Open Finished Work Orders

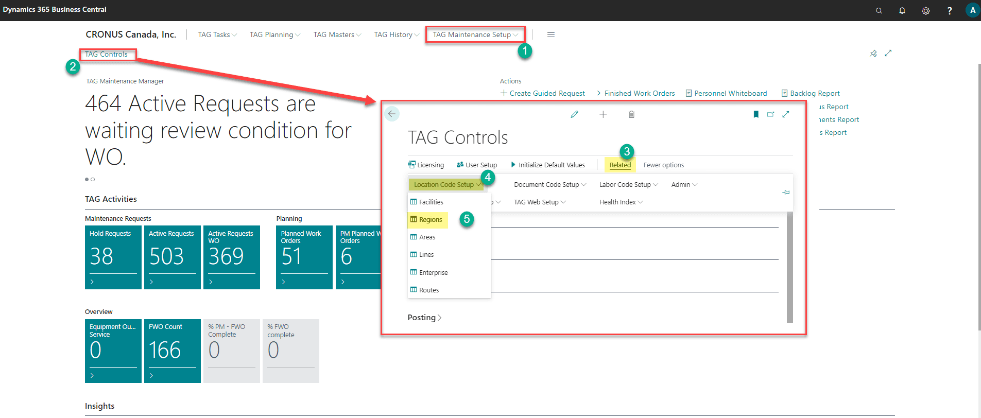[x=636, y=93]
